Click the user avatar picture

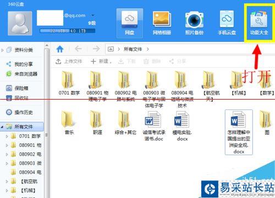point(20,23)
